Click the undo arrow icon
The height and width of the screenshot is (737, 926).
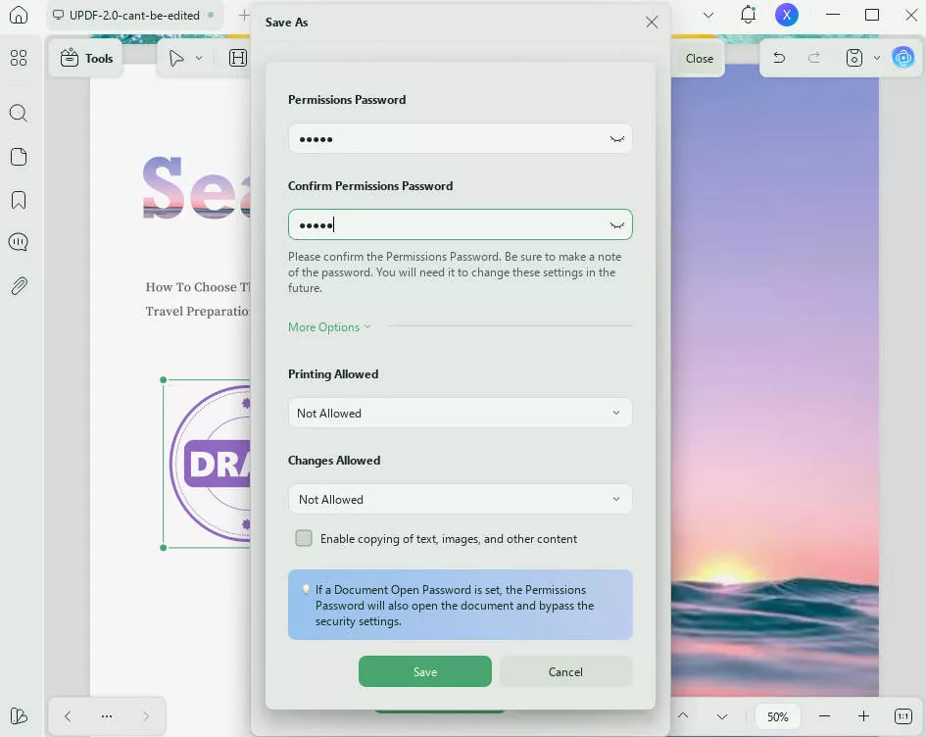779,58
